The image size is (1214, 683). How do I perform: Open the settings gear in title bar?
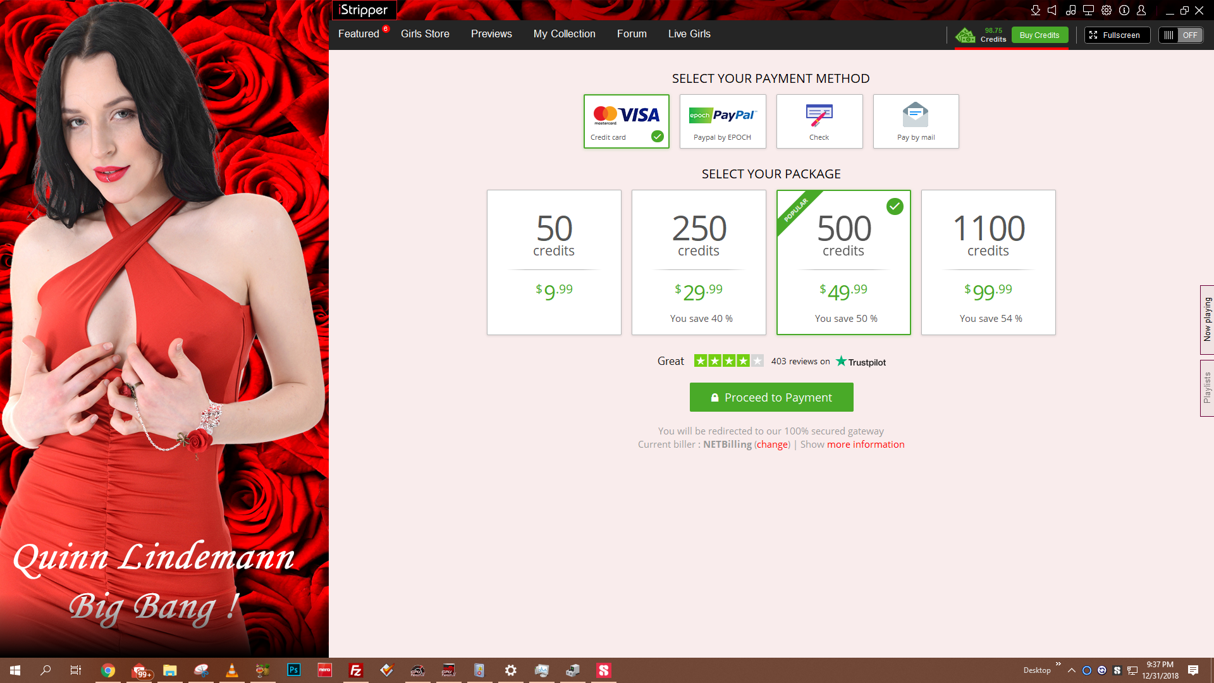(x=1107, y=10)
